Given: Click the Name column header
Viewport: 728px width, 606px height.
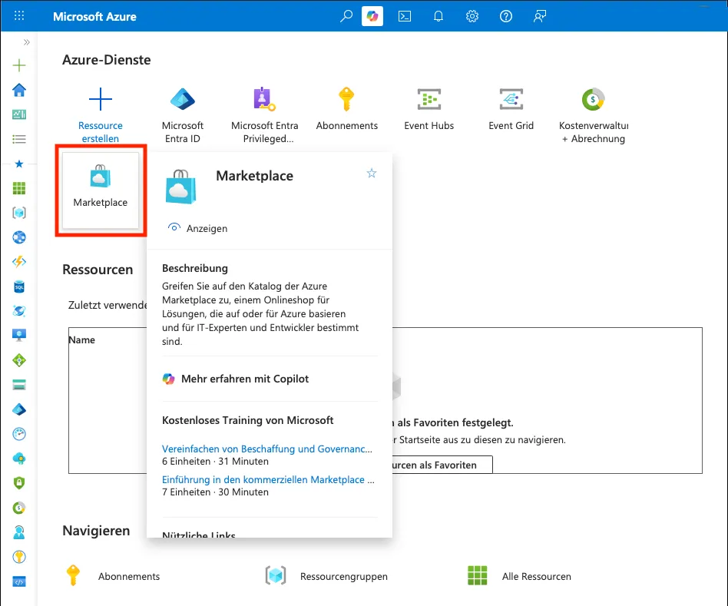Looking at the screenshot, I should tap(81, 340).
